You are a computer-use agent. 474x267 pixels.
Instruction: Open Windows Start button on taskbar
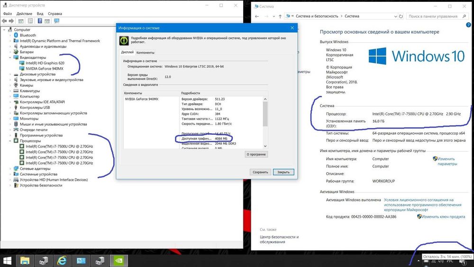(x=7, y=261)
